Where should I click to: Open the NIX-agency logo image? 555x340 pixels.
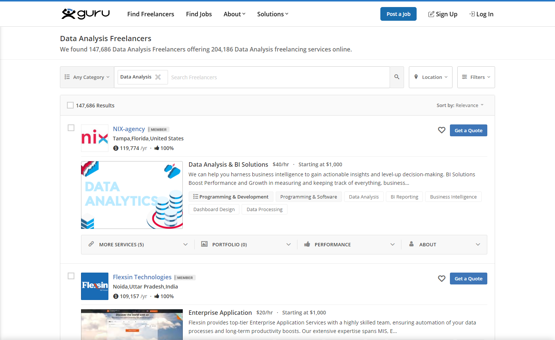(95, 138)
